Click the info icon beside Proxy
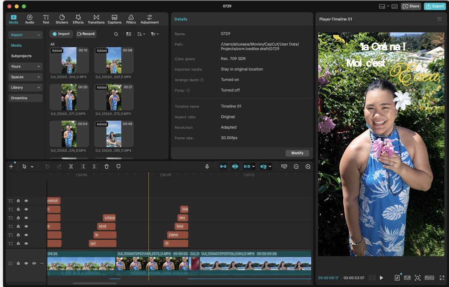The image size is (449, 287). click(x=188, y=91)
